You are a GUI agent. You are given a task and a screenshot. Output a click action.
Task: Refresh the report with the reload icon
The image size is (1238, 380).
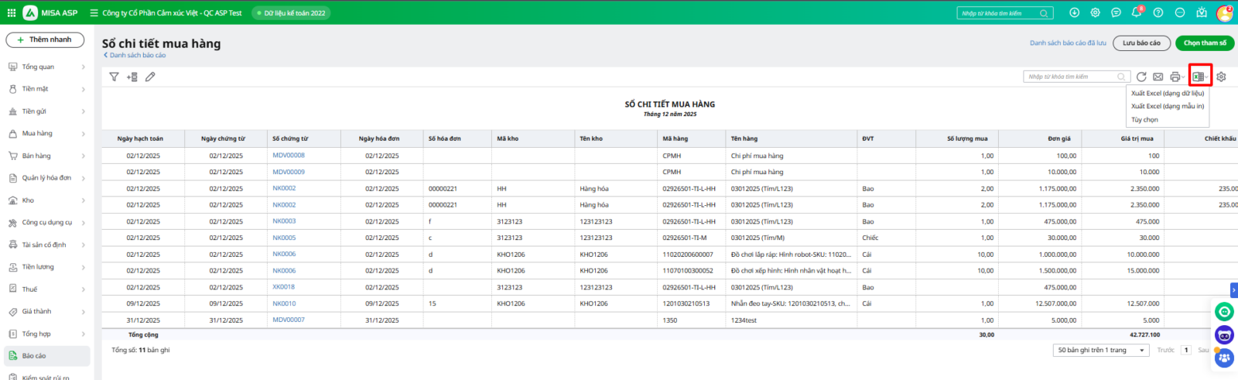pyautogui.click(x=1141, y=77)
